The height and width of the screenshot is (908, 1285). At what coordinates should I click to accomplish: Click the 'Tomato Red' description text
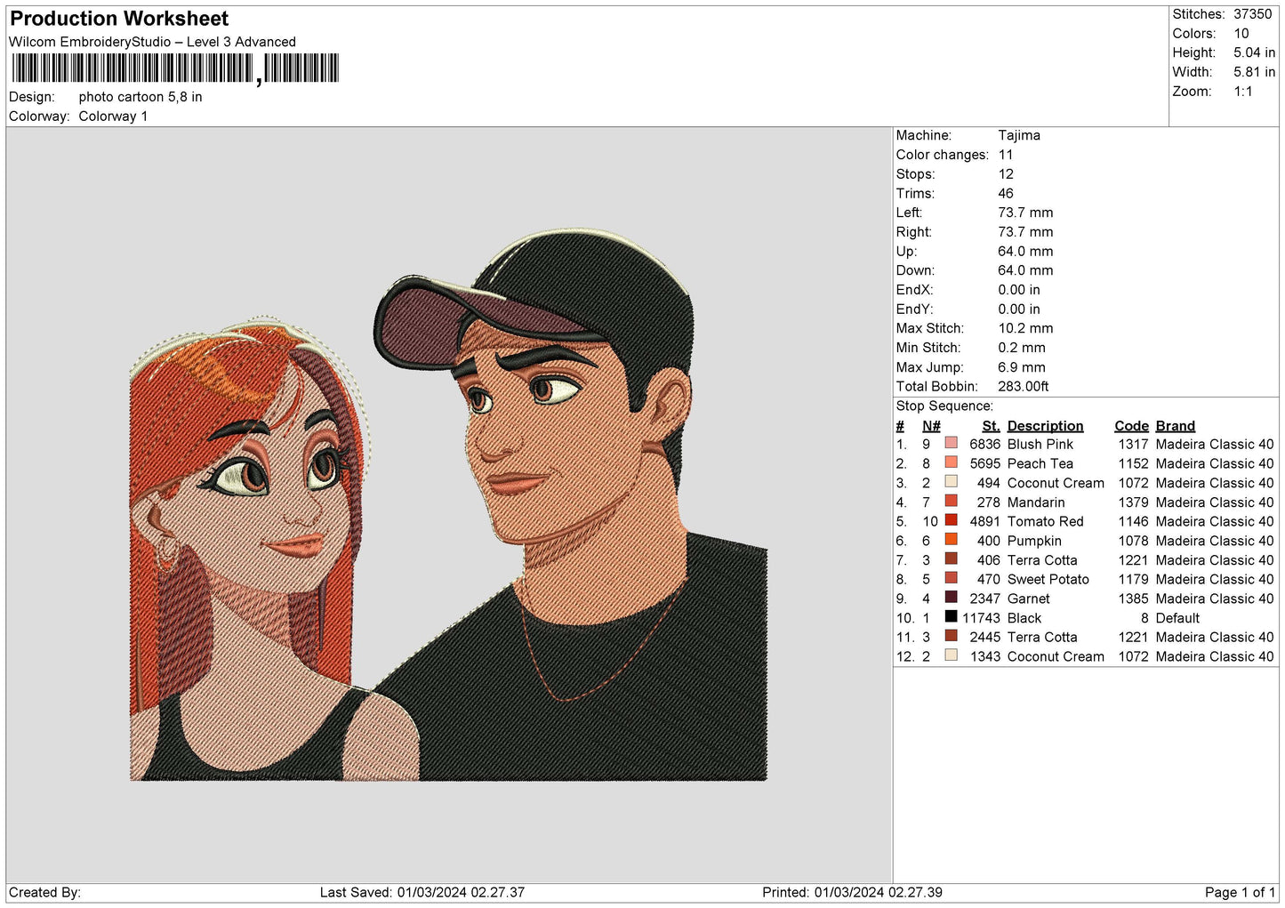[x=1046, y=521]
